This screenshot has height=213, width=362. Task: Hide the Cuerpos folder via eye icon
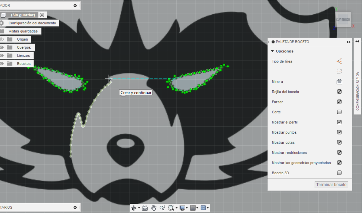click(2, 47)
